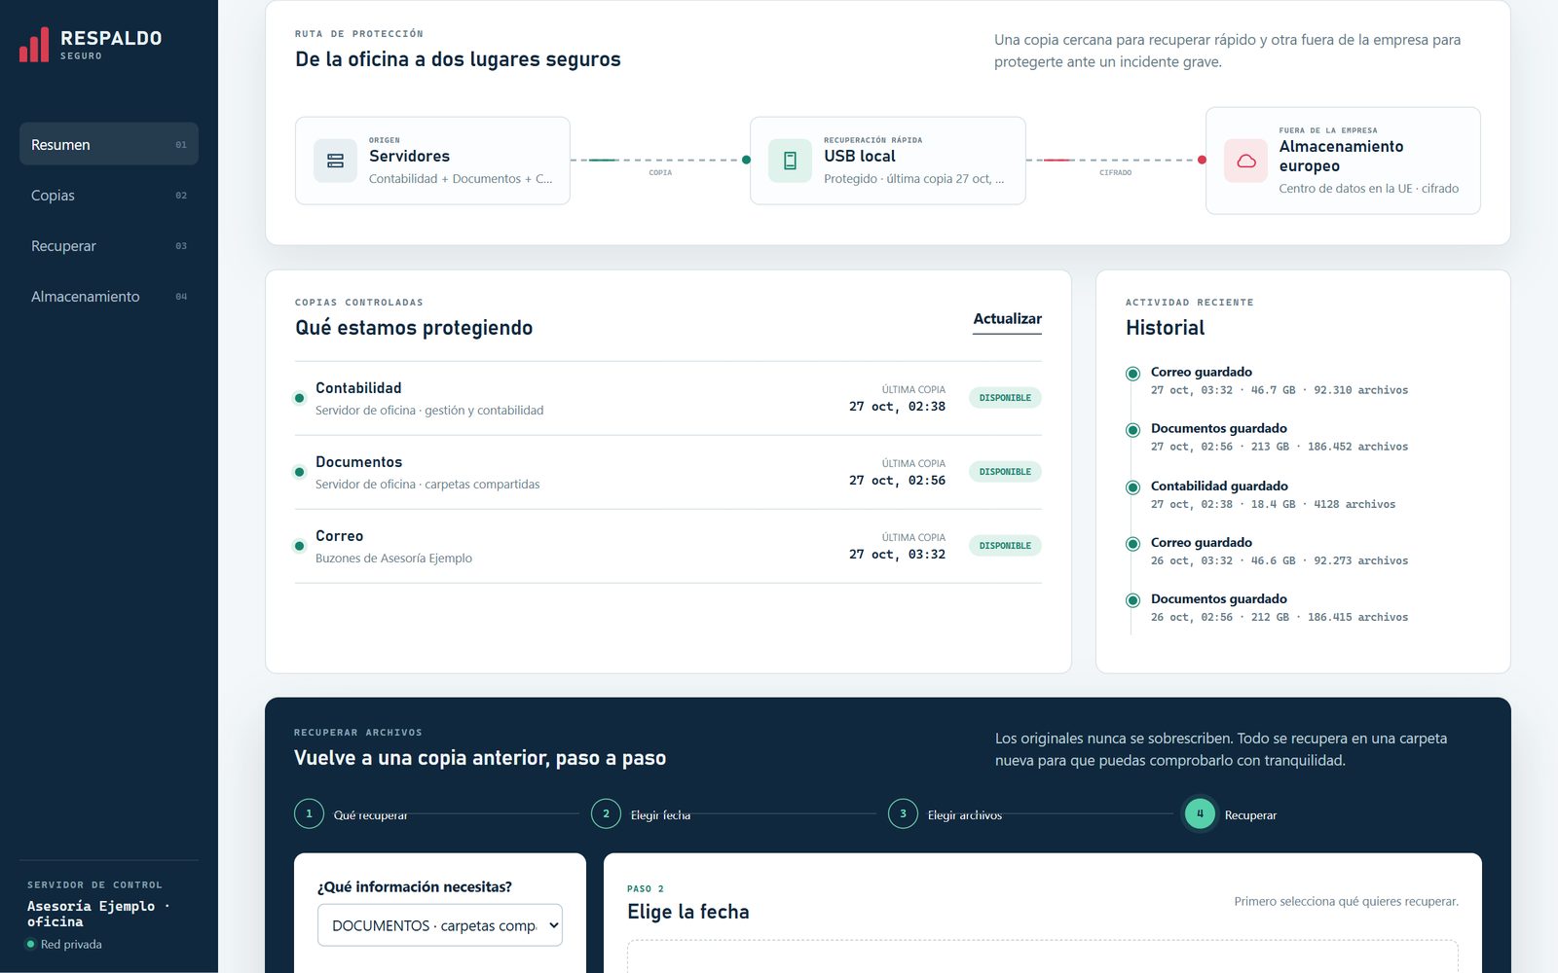1558x973 pixels.
Task: Click the timestamp 27 oct, 03:32 in Correo row
Action: tap(897, 555)
